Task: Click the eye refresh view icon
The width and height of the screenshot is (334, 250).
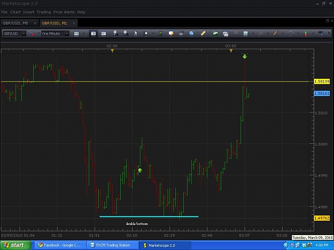Action: pos(181,34)
